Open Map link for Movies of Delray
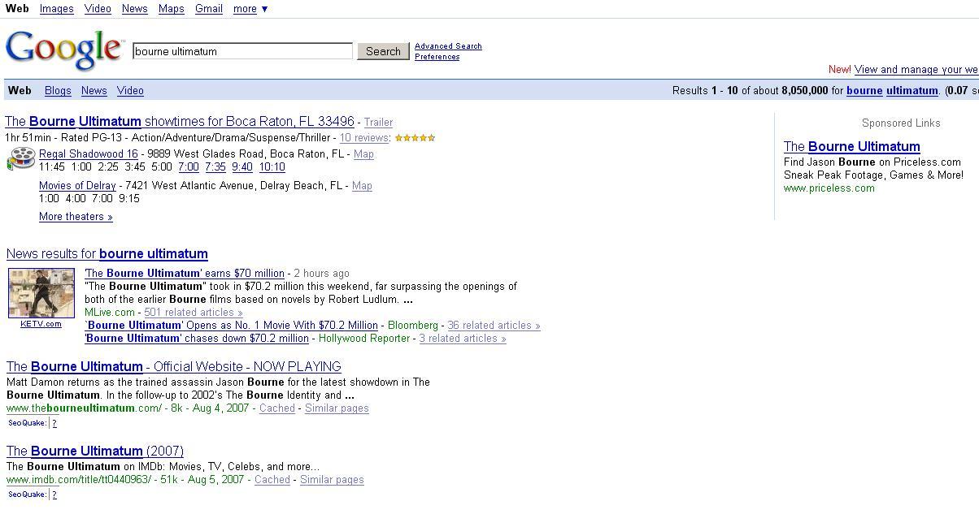Image resolution: width=979 pixels, height=514 pixels. [362, 186]
